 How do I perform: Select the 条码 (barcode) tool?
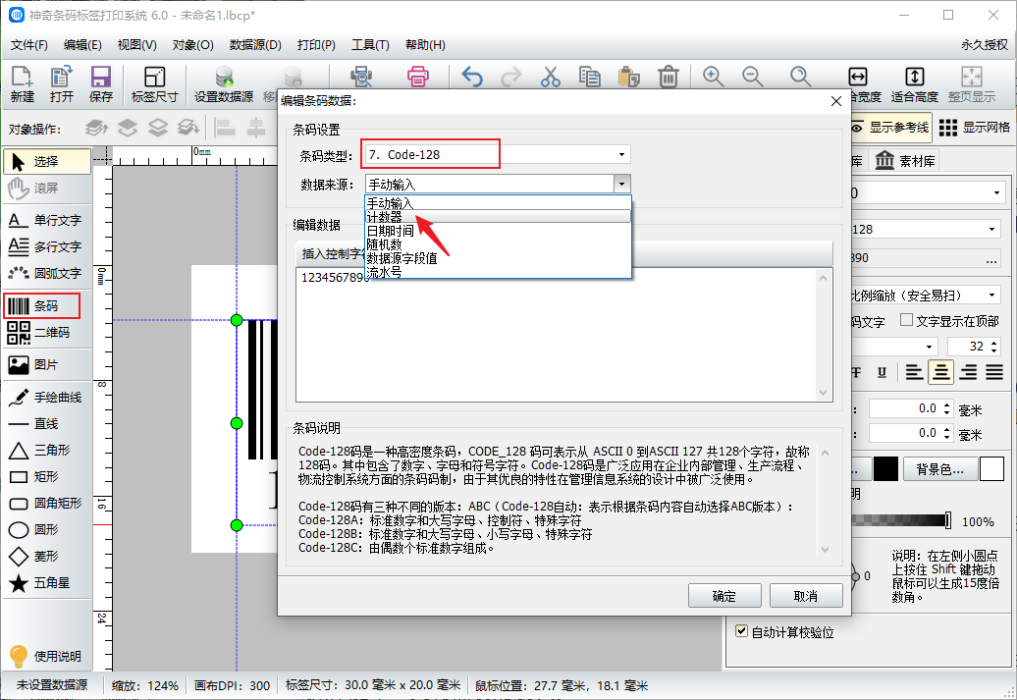tap(42, 306)
